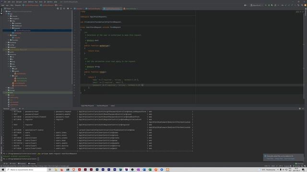Hide the Terminal panel with minus icon

pos(303,108)
